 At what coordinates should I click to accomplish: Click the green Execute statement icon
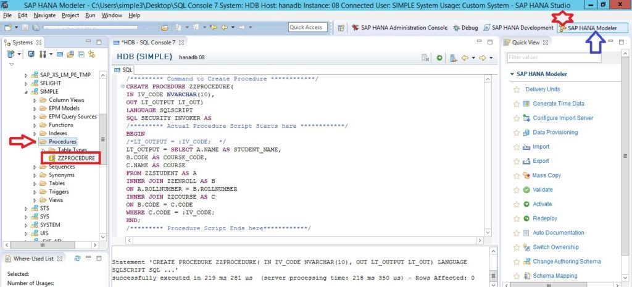439,57
